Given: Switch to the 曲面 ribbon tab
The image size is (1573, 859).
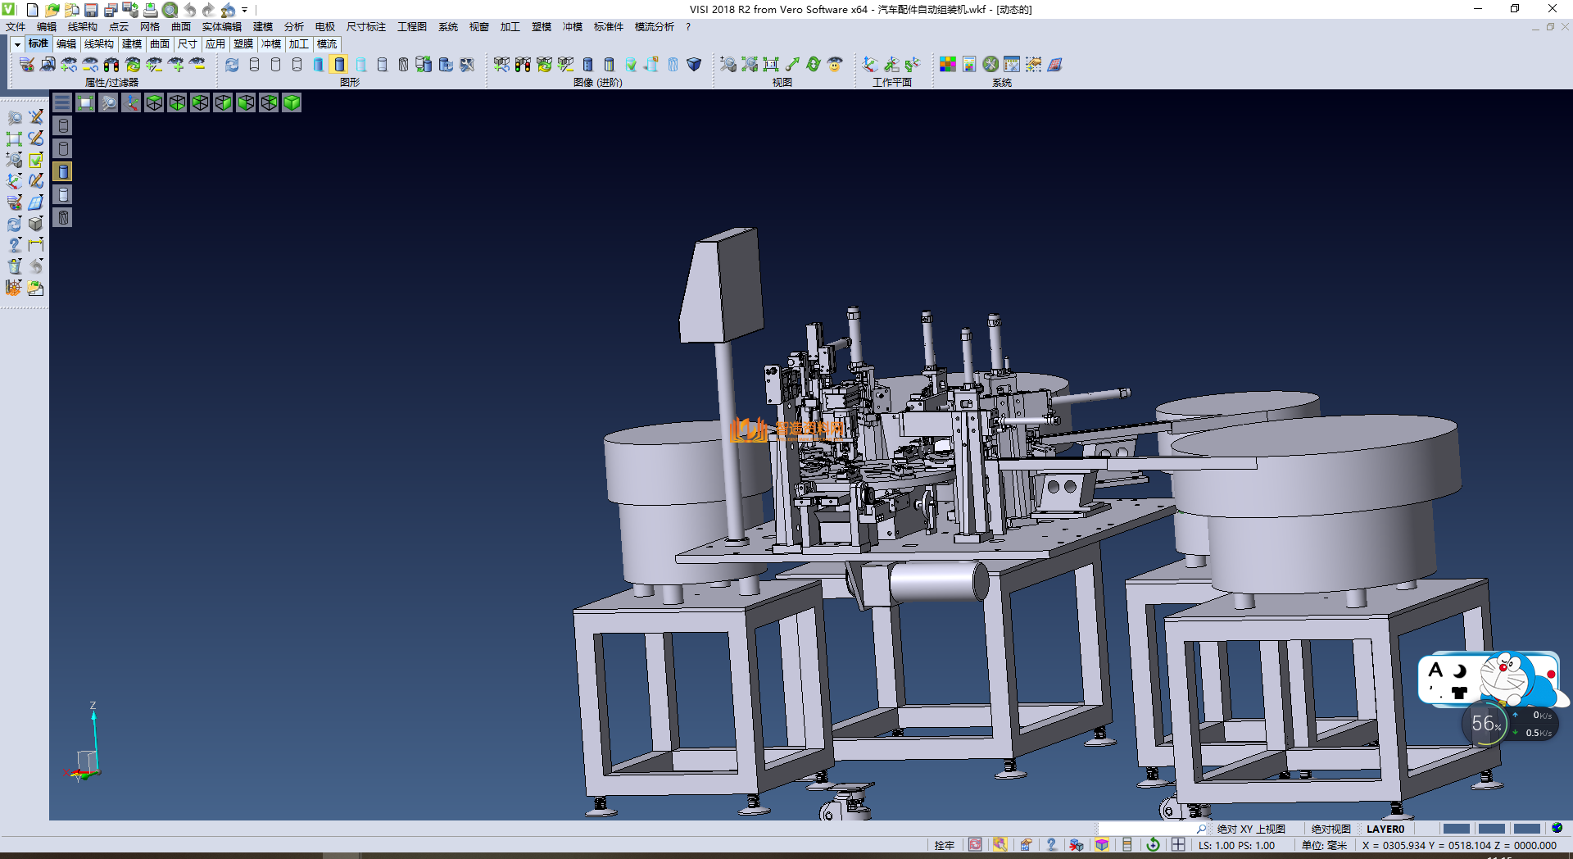Looking at the screenshot, I should coord(160,44).
